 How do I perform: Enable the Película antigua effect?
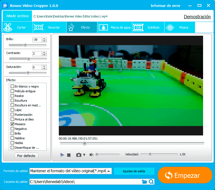click(12, 91)
